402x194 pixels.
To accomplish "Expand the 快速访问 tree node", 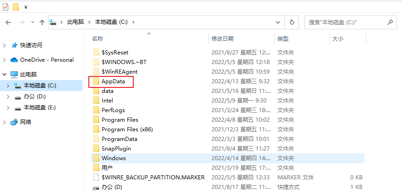I will pyautogui.click(x=5, y=45).
